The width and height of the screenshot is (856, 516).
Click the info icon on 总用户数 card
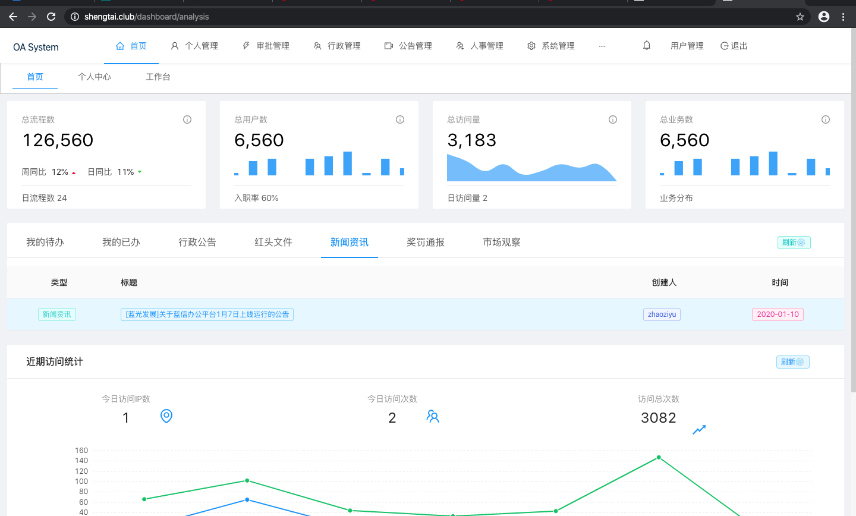(399, 119)
